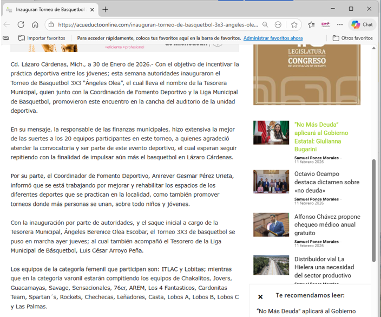Open the browser home page icon
The height and width of the screenshot is (317, 381).
point(35,24)
